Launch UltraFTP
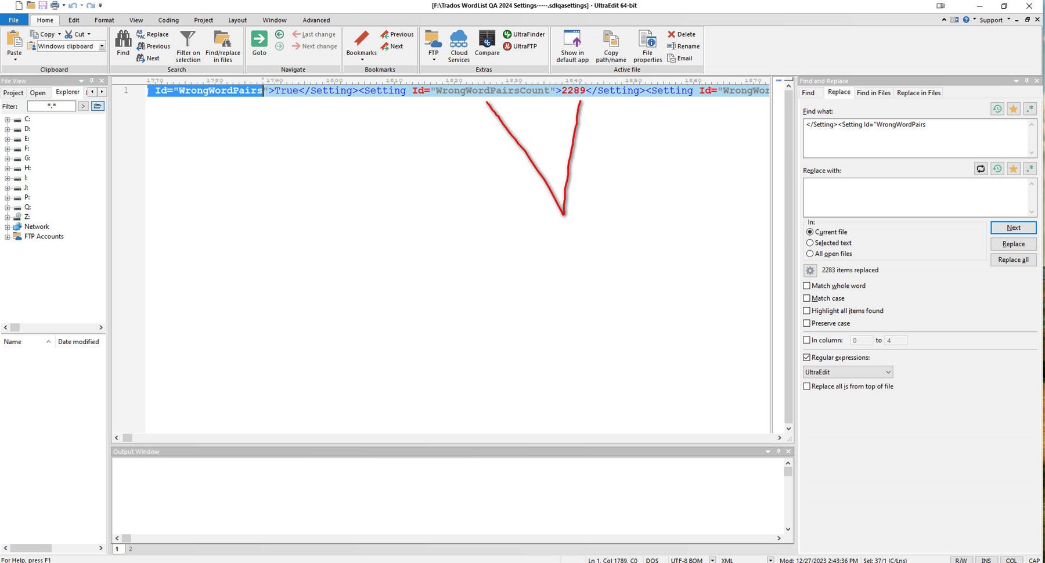1045x563 pixels. point(520,46)
